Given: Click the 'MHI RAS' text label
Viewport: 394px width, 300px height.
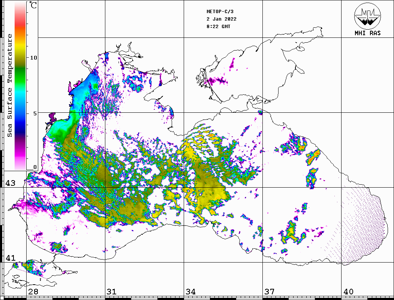Looking at the screenshot, I should [367, 33].
